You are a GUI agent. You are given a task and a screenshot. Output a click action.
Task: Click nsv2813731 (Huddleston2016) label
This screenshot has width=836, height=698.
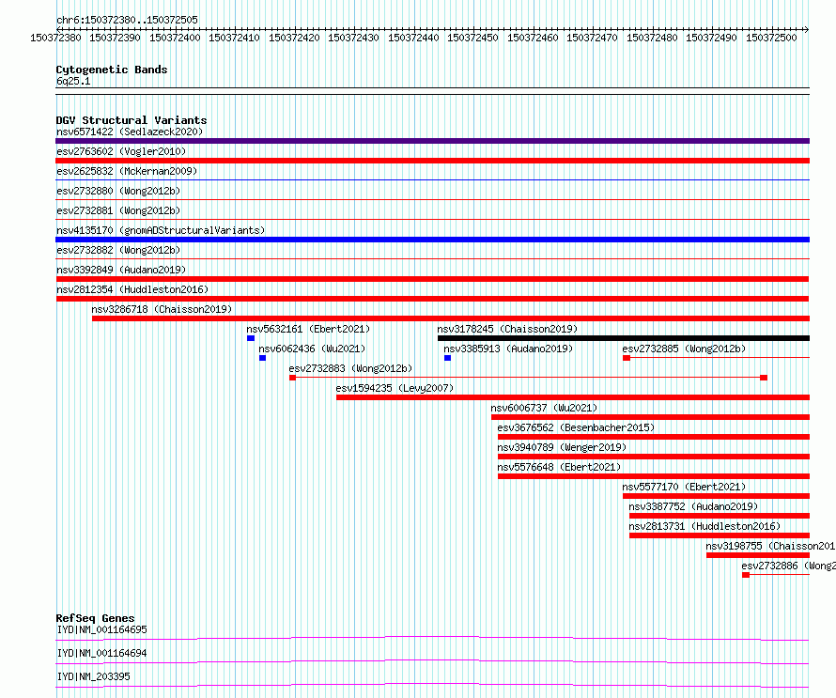pyautogui.click(x=704, y=526)
